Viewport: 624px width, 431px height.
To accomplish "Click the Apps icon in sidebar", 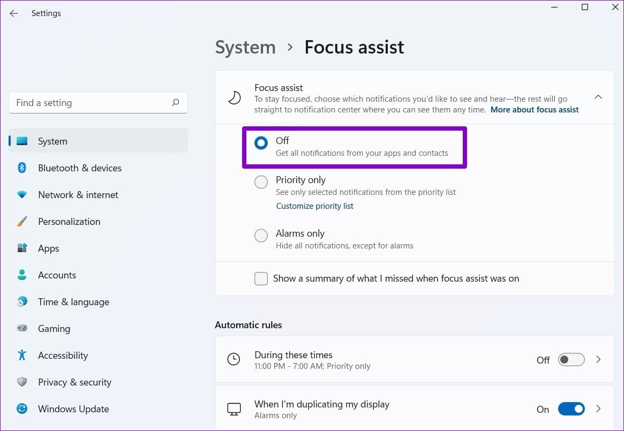I will (22, 248).
